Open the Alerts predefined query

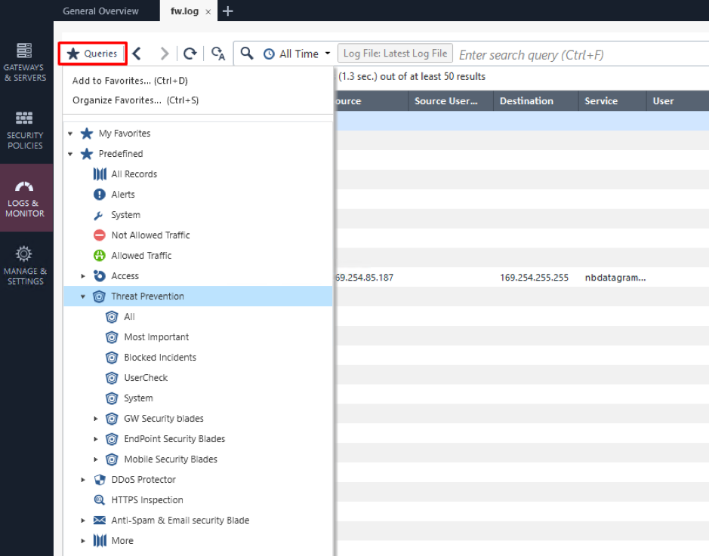tap(114, 195)
